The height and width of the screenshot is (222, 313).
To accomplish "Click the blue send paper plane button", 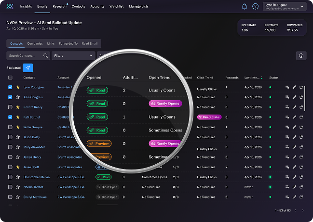I will click(x=28, y=68).
